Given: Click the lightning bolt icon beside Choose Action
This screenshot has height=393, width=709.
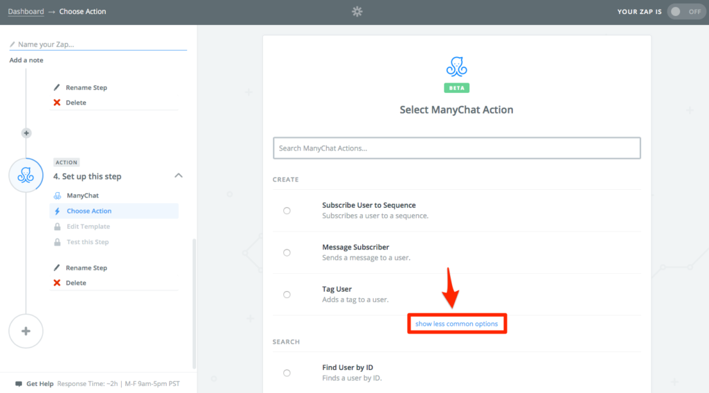Looking at the screenshot, I should point(57,211).
